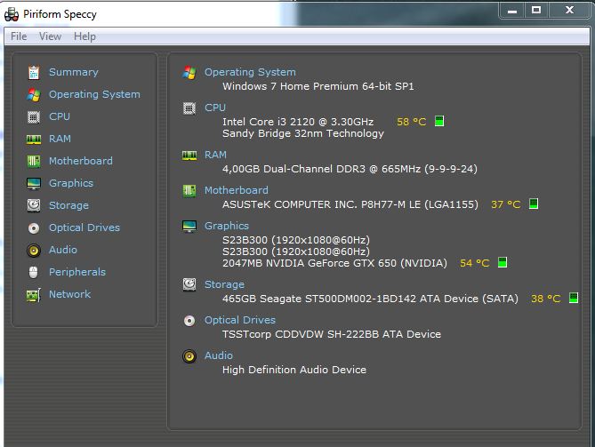Image resolution: width=595 pixels, height=447 pixels.
Task: Click 'Windows 7 Home Premium 64-bit SP1' text
Action: coord(318,86)
